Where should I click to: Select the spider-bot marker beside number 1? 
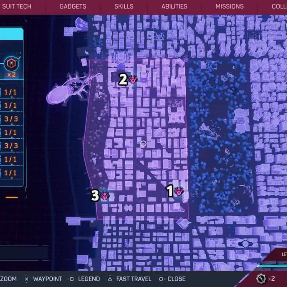[179, 191]
